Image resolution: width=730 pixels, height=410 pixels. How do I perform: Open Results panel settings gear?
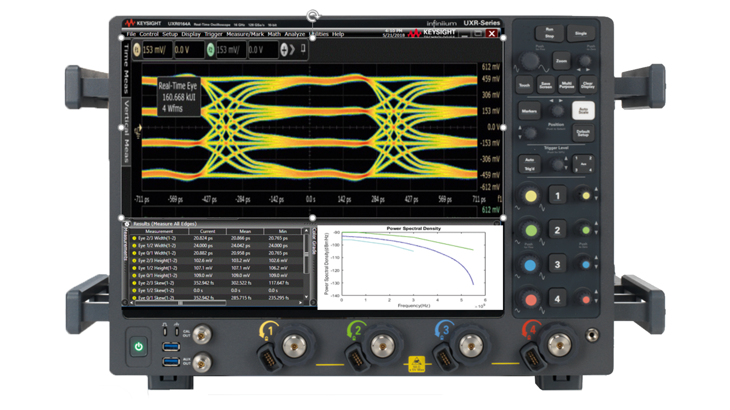point(127,224)
